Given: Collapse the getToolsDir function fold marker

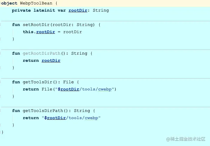Looking at the screenshot, I should point(0,82).
